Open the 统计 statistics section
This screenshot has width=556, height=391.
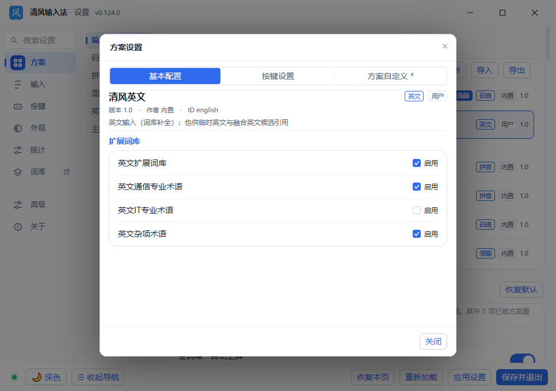point(40,150)
